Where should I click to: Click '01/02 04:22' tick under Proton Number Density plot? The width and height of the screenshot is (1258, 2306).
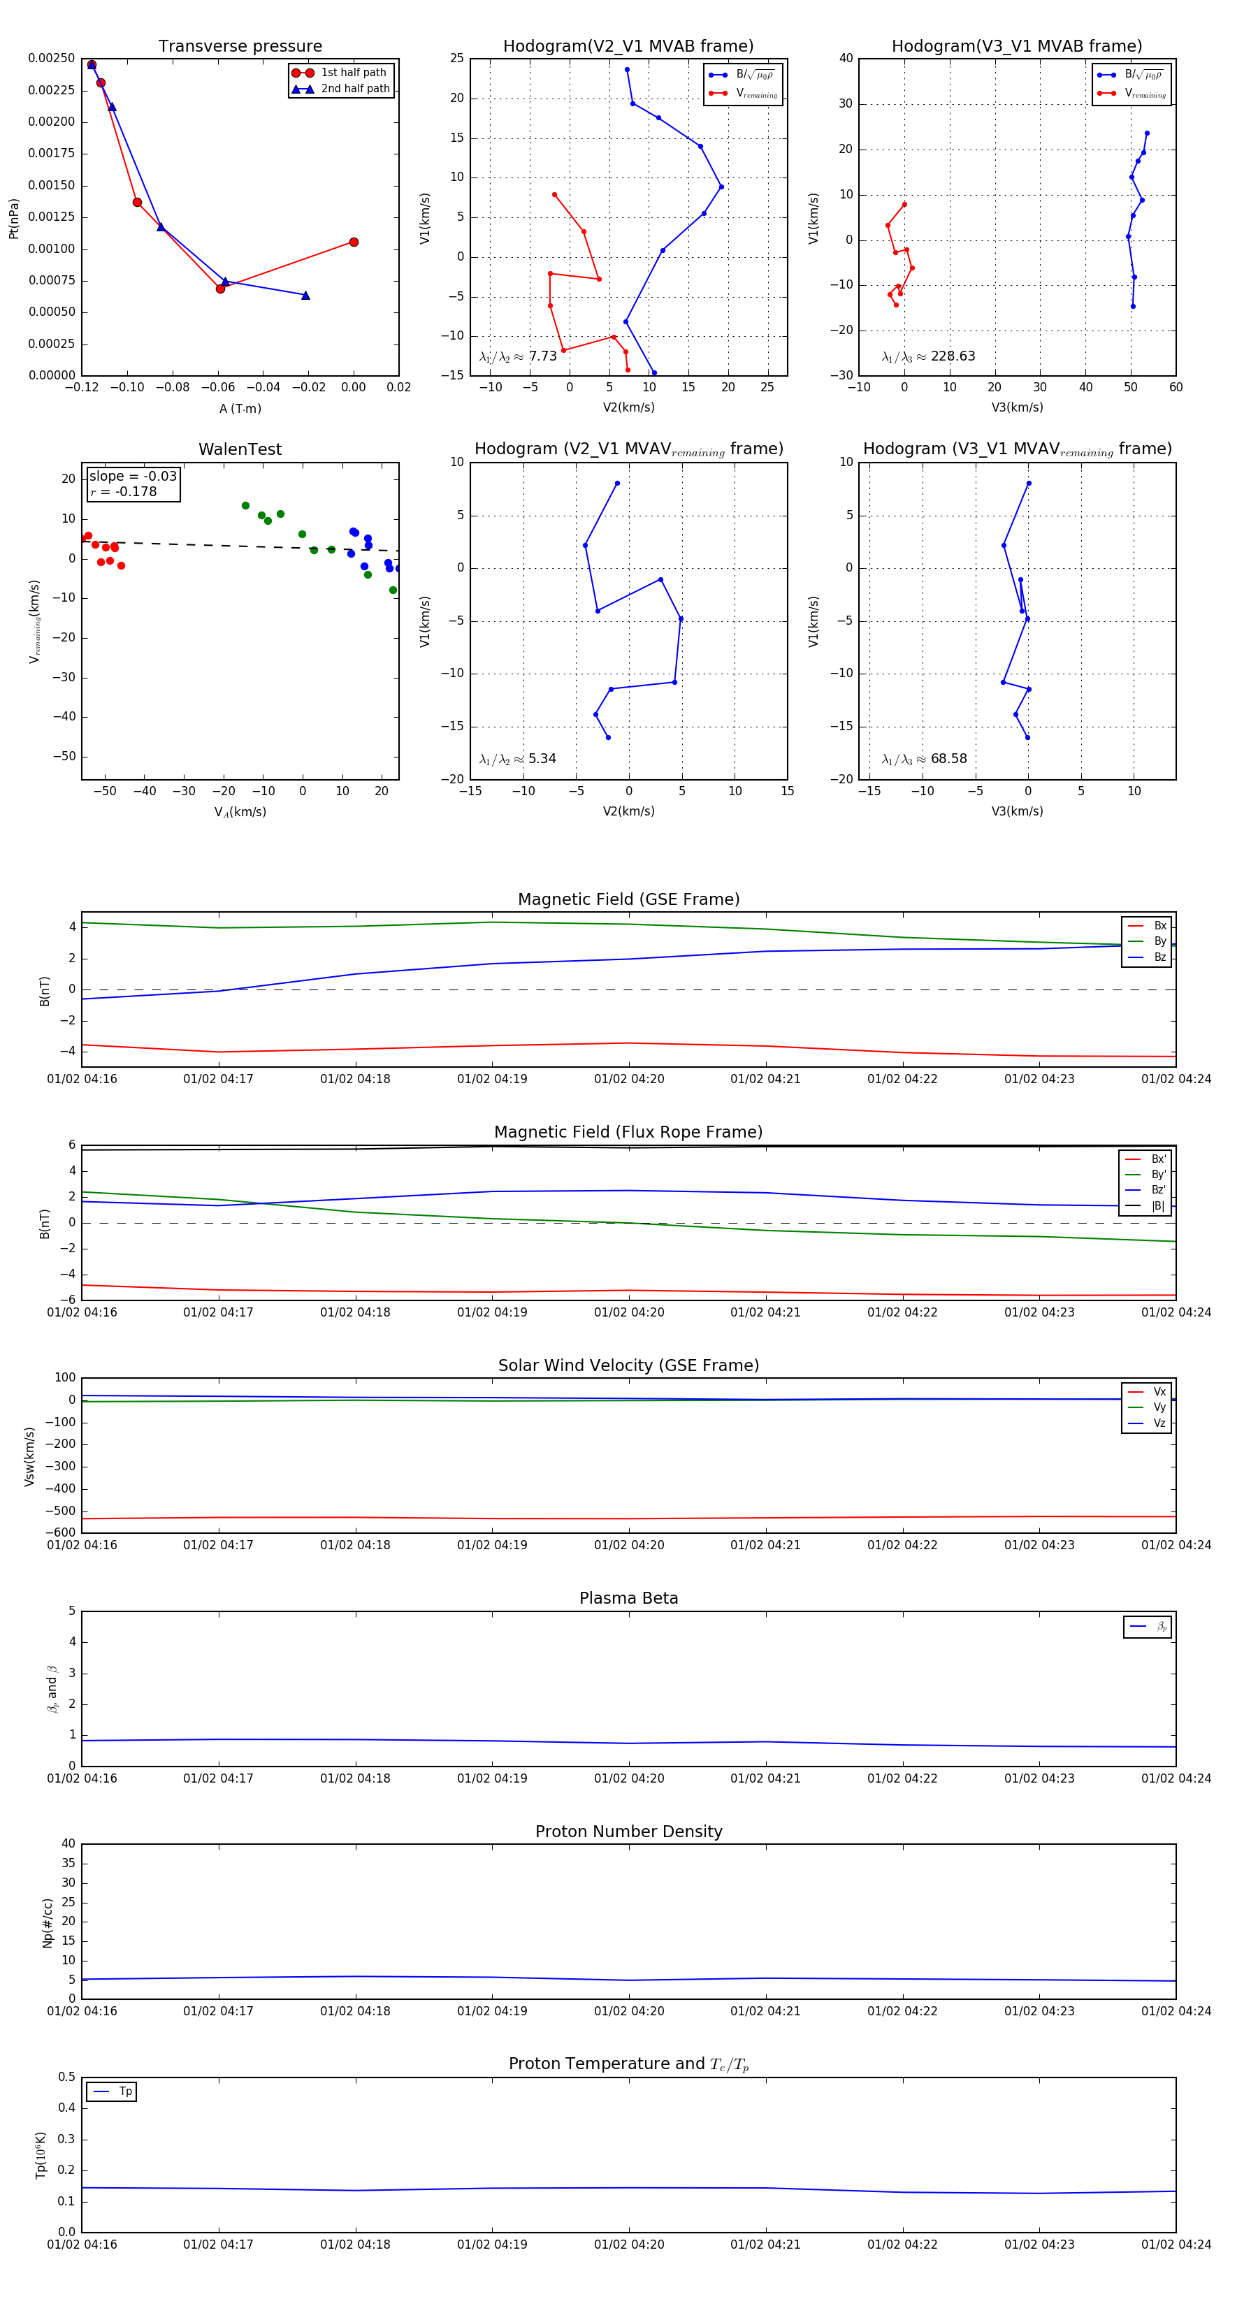click(902, 2012)
